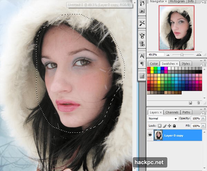
Task: Toggle lock image pixels brush icon
Action: tap(165, 126)
